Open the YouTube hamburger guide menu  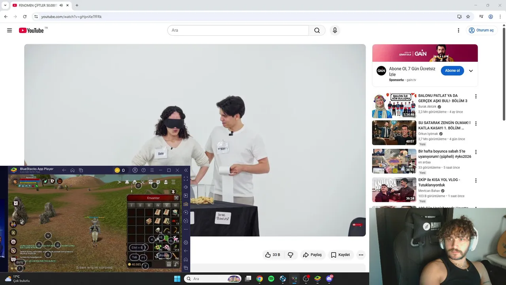(x=9, y=30)
